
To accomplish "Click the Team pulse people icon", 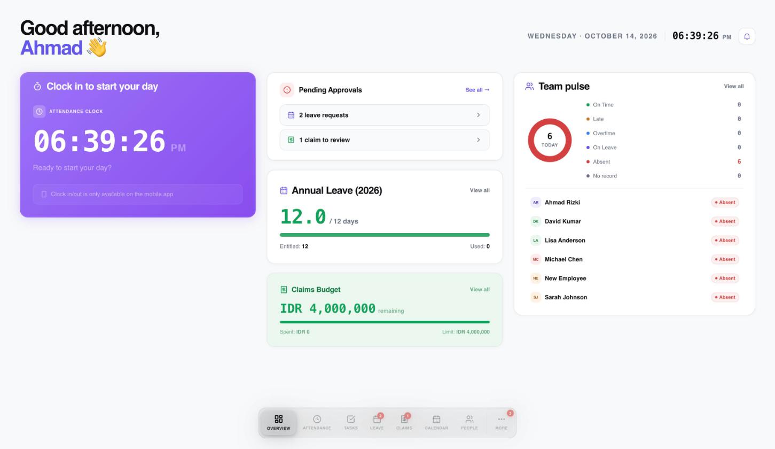I will coord(529,86).
